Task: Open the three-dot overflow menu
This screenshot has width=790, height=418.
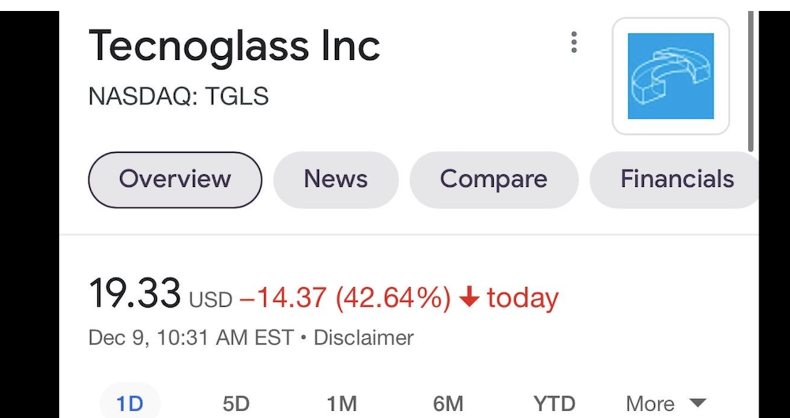Action: [573, 43]
